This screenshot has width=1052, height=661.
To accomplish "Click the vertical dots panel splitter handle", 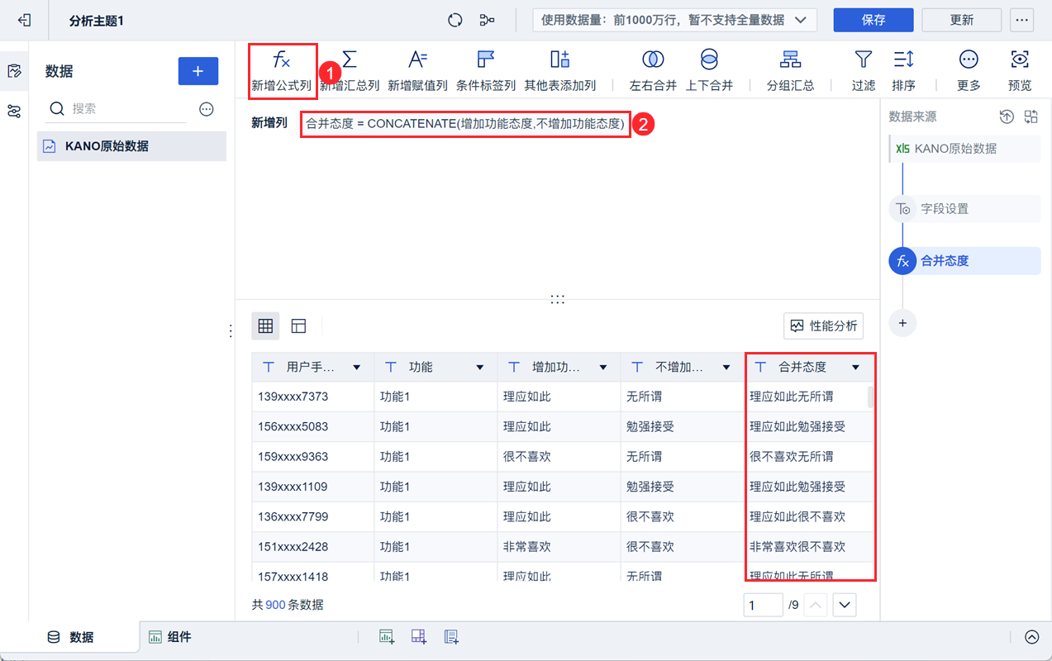I will (231, 330).
